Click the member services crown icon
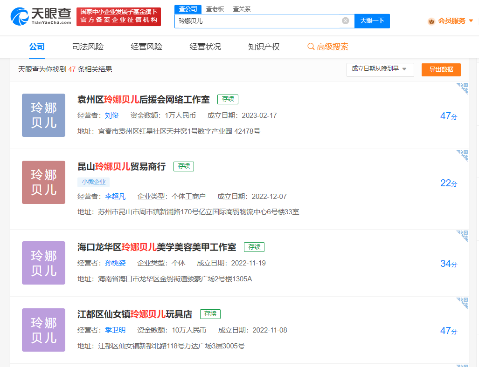 pos(431,21)
